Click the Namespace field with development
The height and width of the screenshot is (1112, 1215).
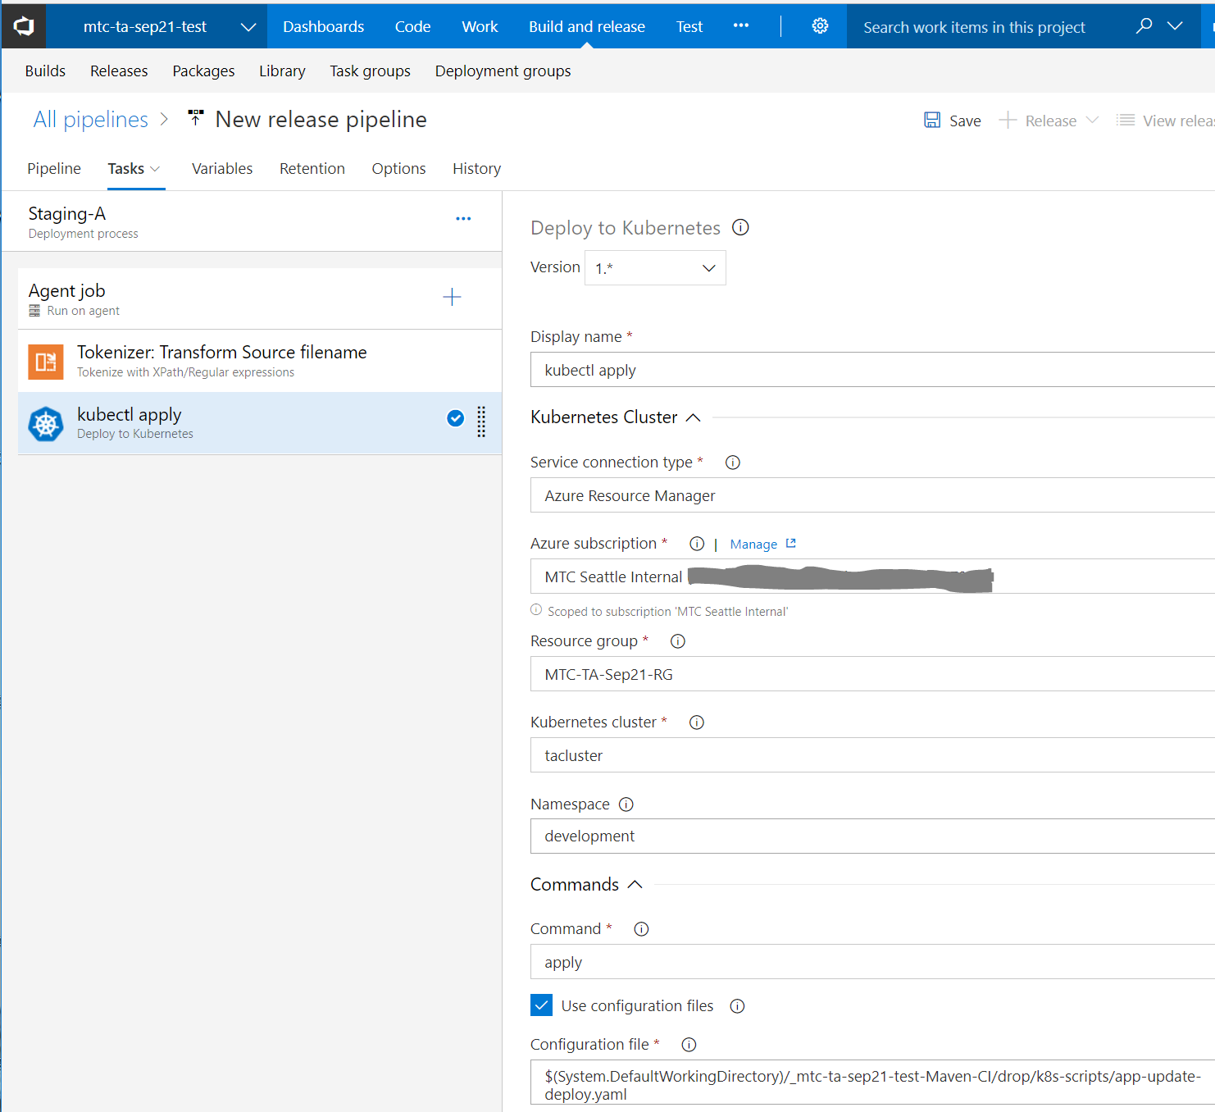872,836
